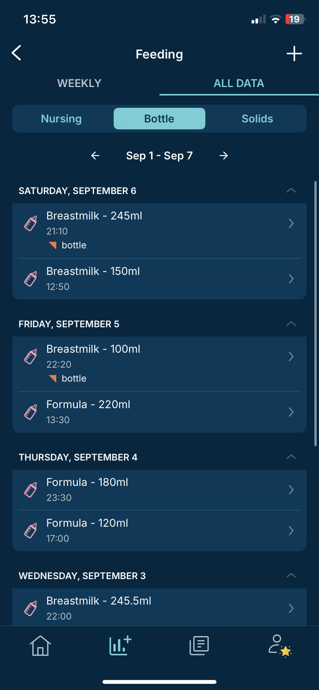
Task: Go to next week with right arrow
Action: (224, 156)
